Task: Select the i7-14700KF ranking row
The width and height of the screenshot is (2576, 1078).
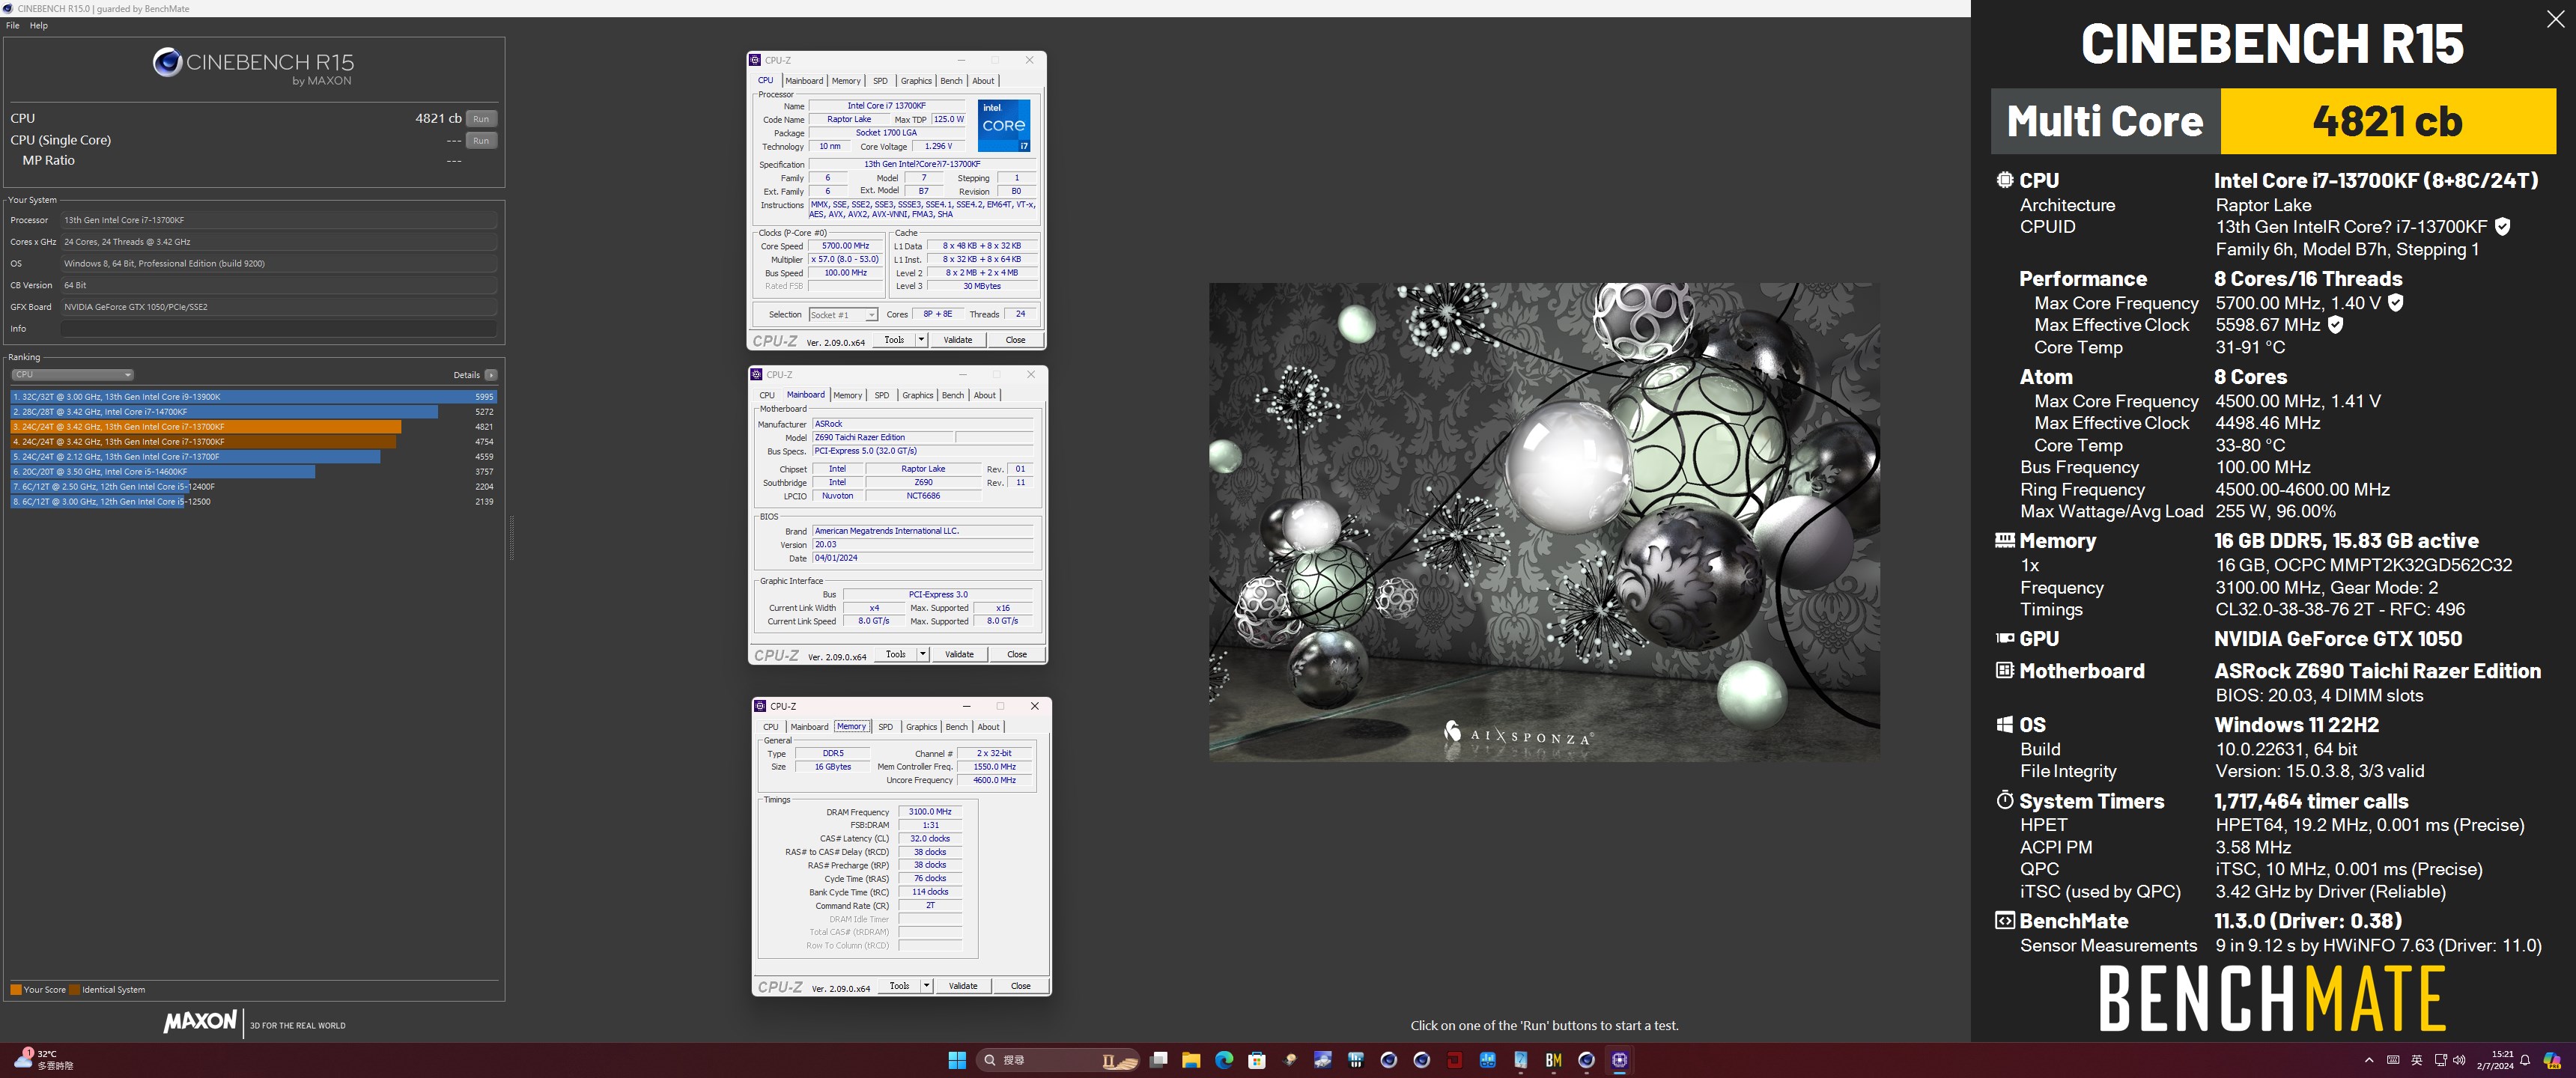Action: (x=253, y=412)
